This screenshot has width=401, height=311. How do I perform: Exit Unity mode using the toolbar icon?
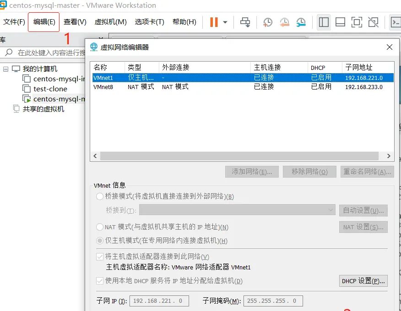[x=373, y=21]
